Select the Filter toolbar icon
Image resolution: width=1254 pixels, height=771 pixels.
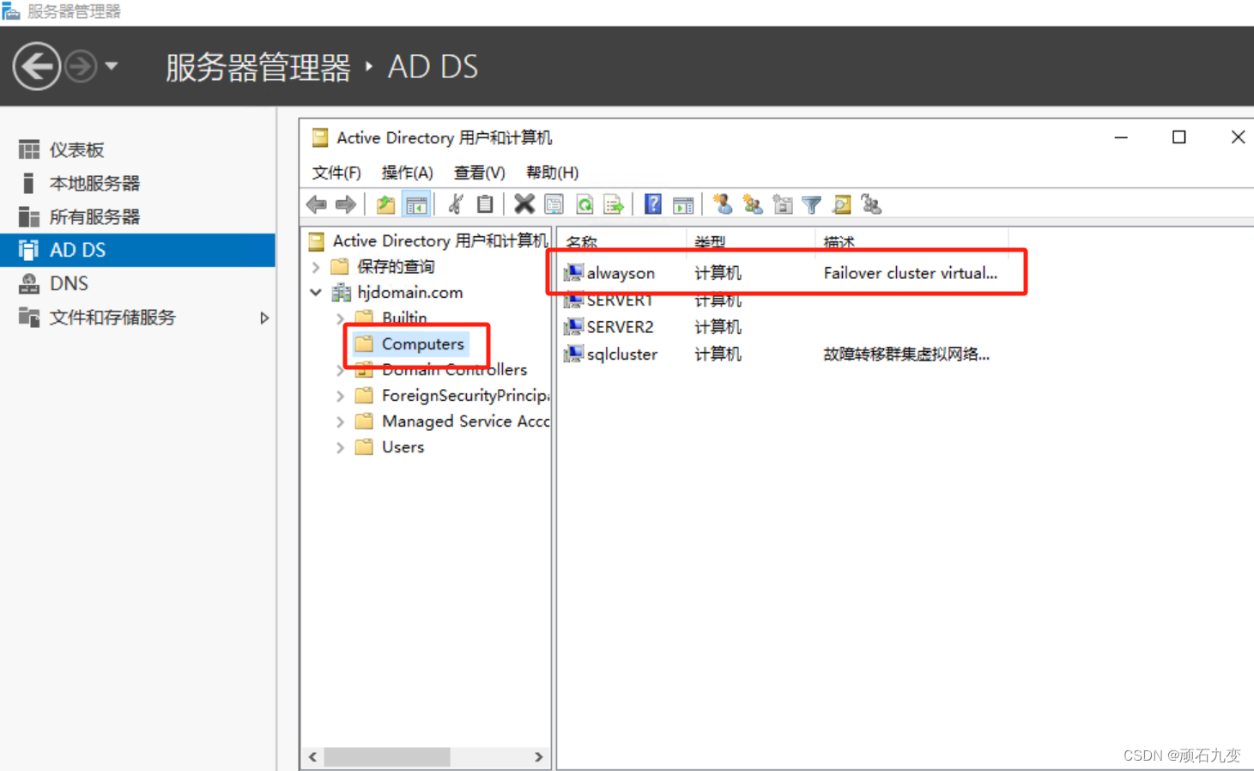[811, 203]
